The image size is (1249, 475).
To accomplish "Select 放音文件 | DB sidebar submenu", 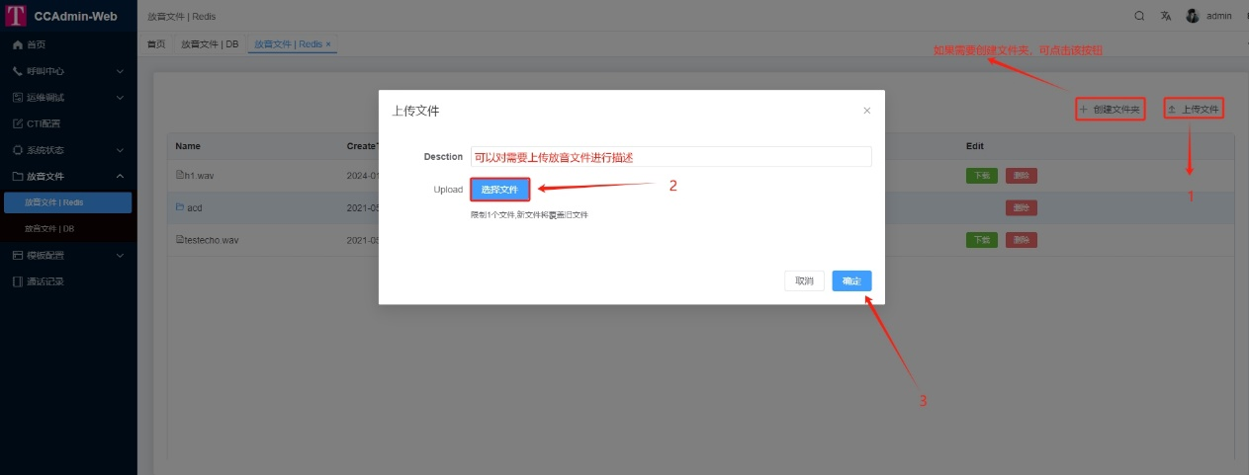I will click(x=68, y=229).
